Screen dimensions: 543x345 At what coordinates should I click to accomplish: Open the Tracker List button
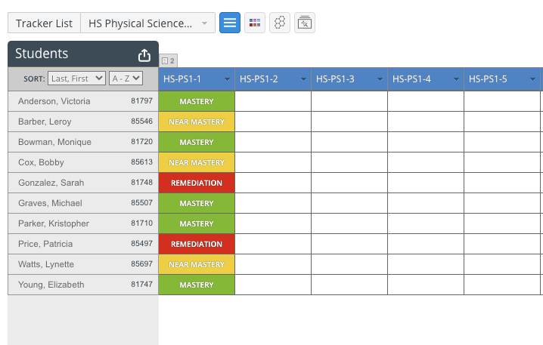(x=44, y=23)
